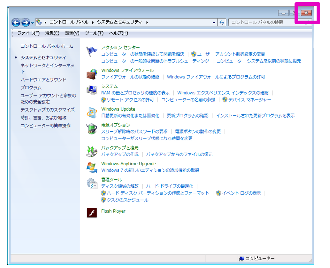Open the システム heading link
Image resolution: width=330 pixels, height=268 pixels.
point(109,86)
